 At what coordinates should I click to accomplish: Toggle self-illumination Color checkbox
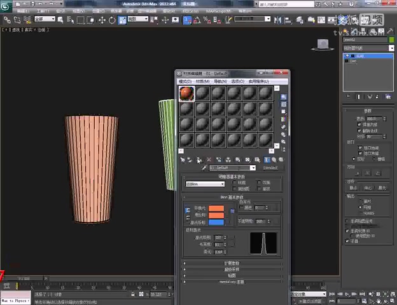[241, 207]
